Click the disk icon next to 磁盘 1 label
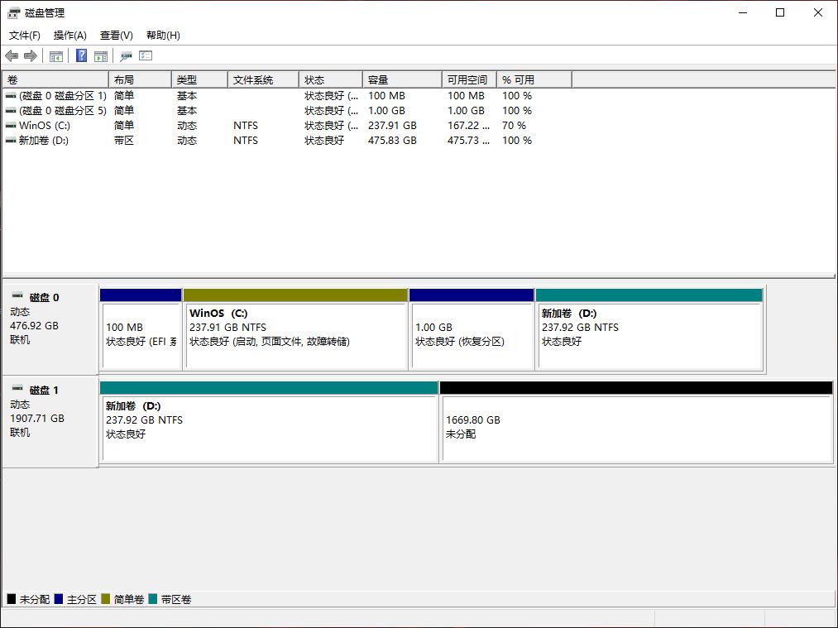This screenshot has width=838, height=628. click(x=17, y=388)
